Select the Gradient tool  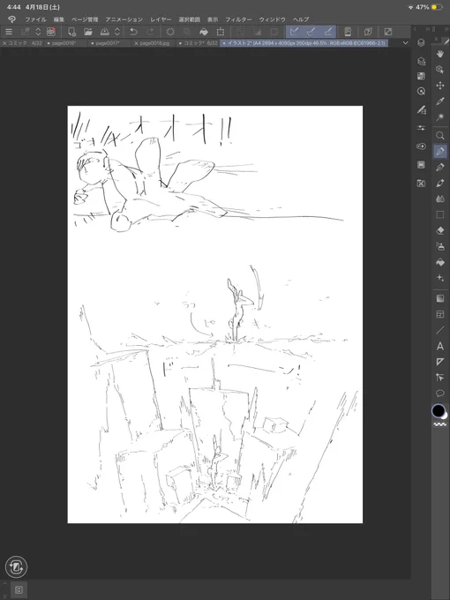(440, 298)
